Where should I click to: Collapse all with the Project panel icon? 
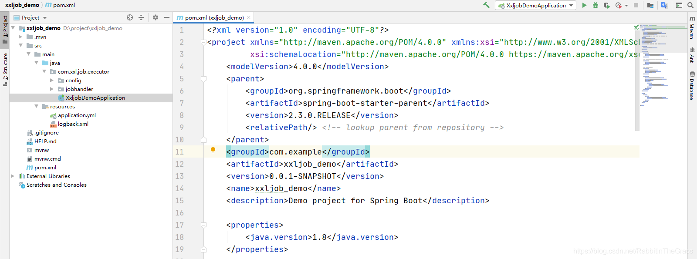pyautogui.click(x=141, y=17)
